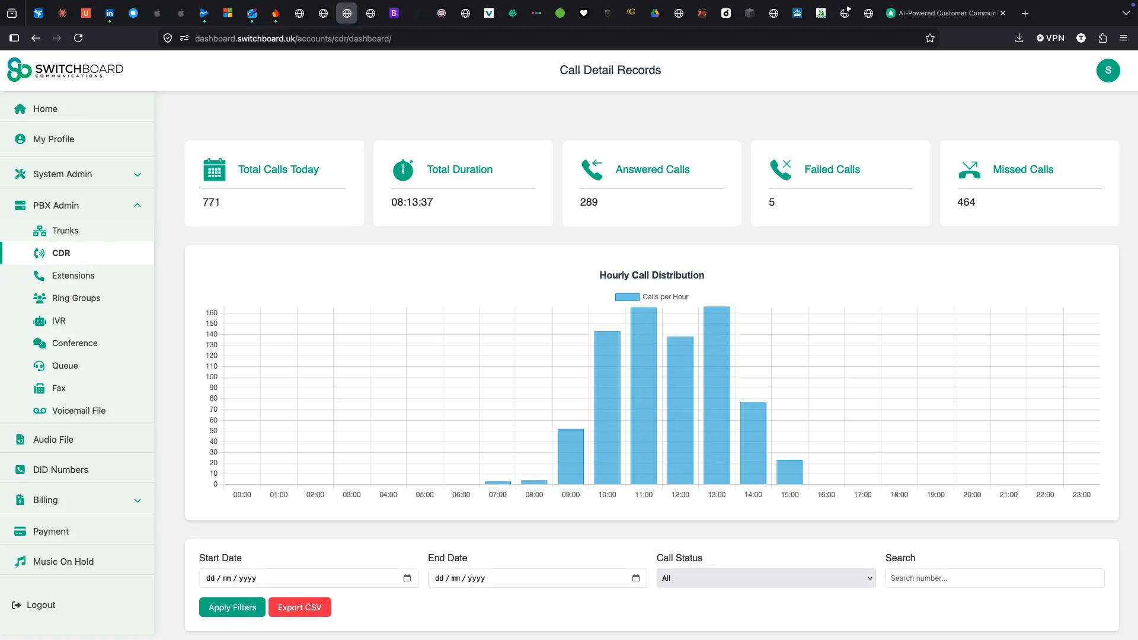Open the browser downloads icon
The image size is (1138, 640).
tap(1019, 38)
